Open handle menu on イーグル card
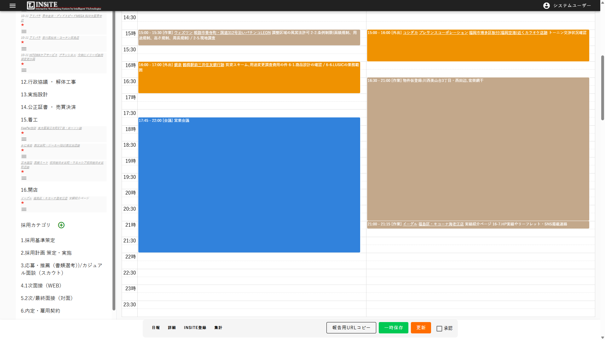 (24, 209)
